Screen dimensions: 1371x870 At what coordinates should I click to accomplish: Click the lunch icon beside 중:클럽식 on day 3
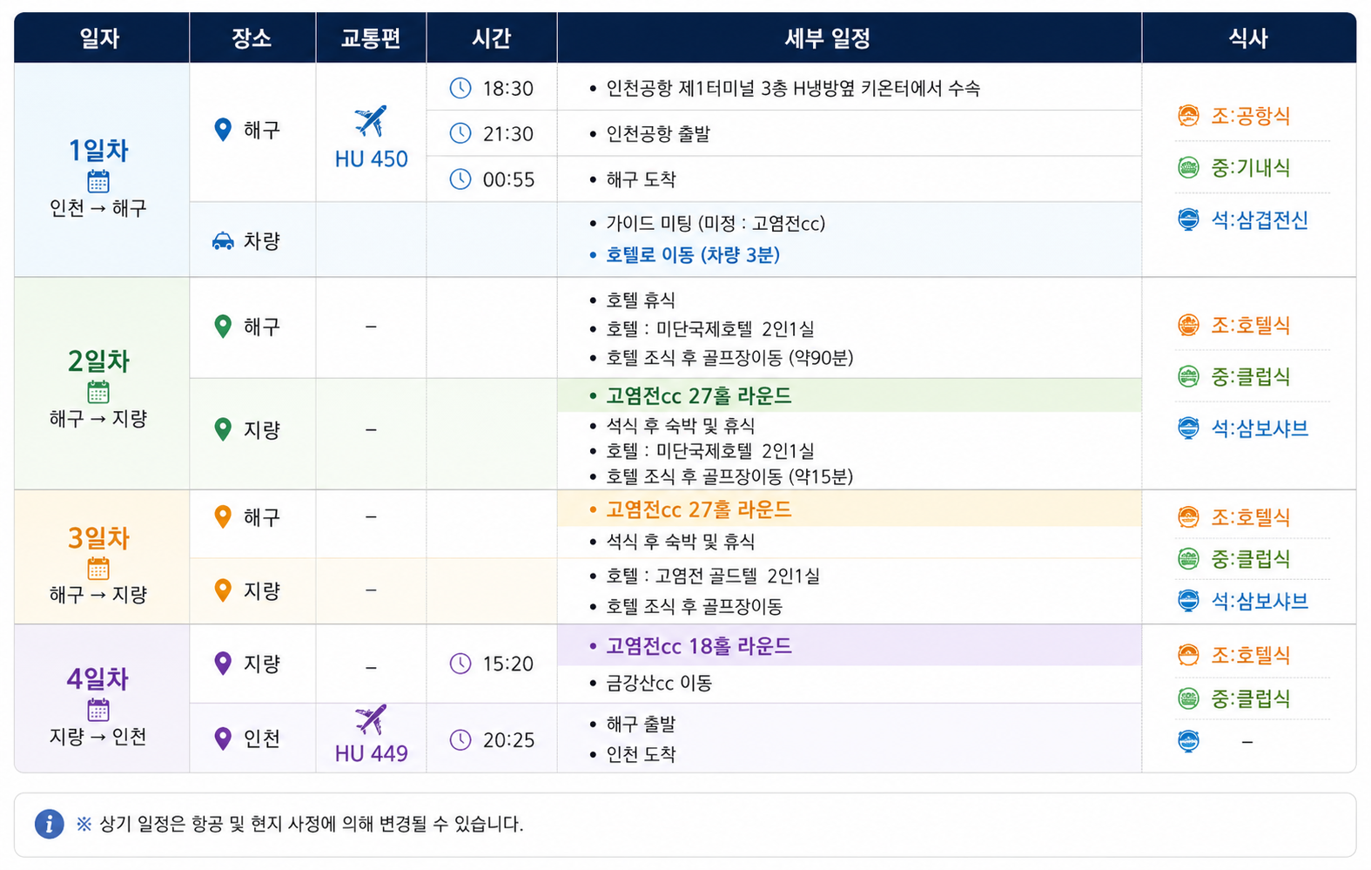1188,558
